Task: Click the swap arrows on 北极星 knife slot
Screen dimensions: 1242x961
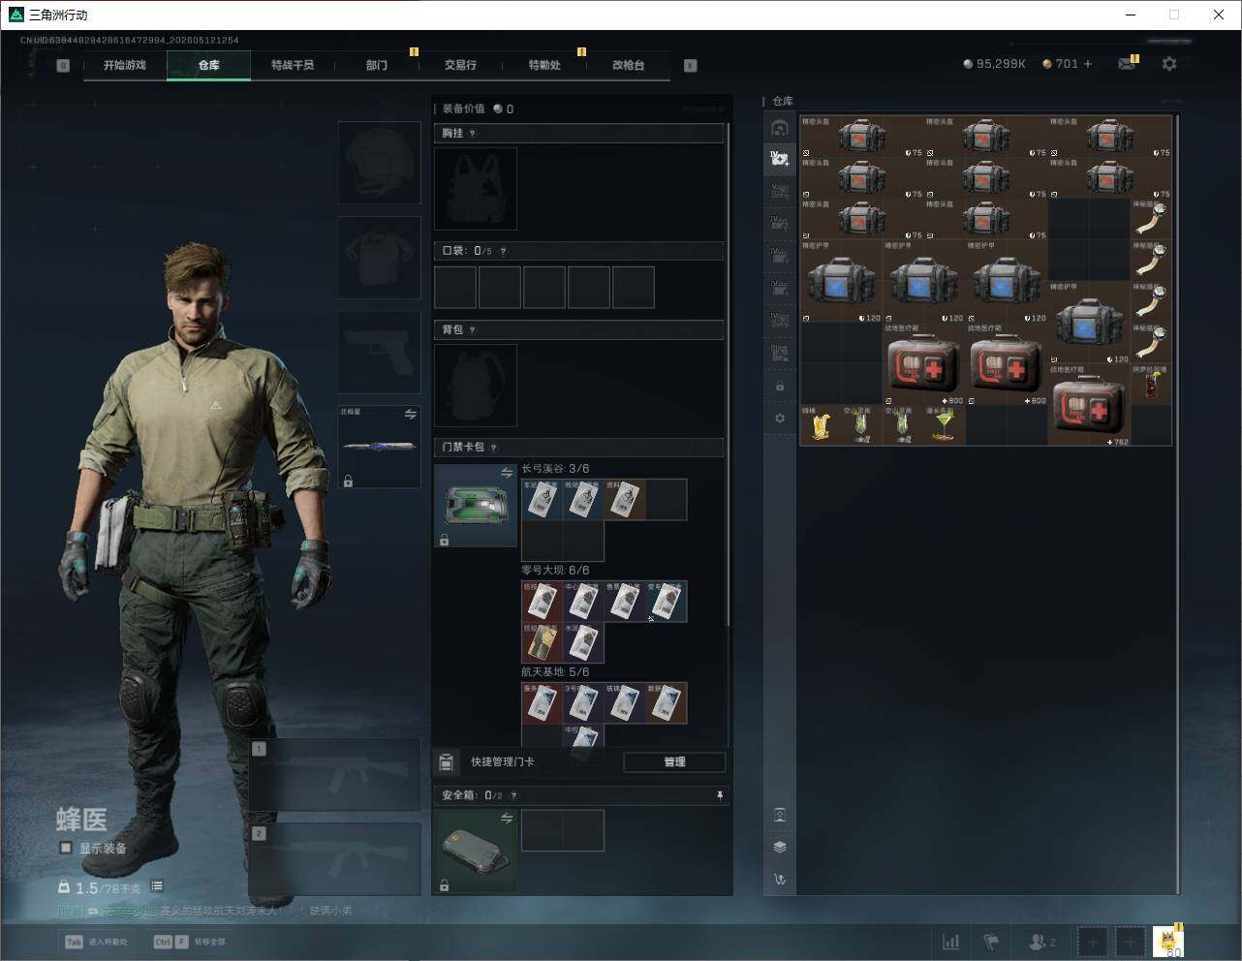Action: point(411,415)
